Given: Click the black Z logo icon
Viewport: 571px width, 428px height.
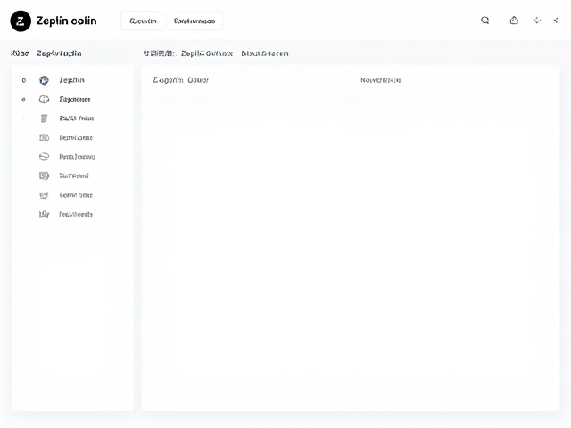Looking at the screenshot, I should point(21,21).
